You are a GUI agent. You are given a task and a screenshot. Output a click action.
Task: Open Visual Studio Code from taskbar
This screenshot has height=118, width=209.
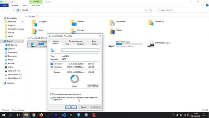pyautogui.click(x=64, y=115)
